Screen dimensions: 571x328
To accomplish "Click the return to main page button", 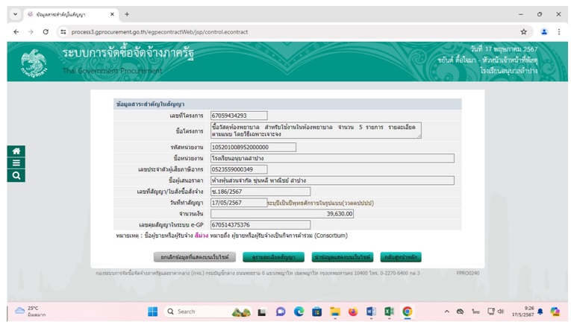I will pos(401,257).
